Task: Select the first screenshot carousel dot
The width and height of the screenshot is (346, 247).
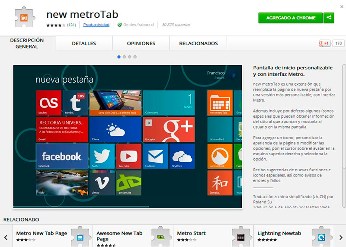Action: pyautogui.click(x=119, y=57)
